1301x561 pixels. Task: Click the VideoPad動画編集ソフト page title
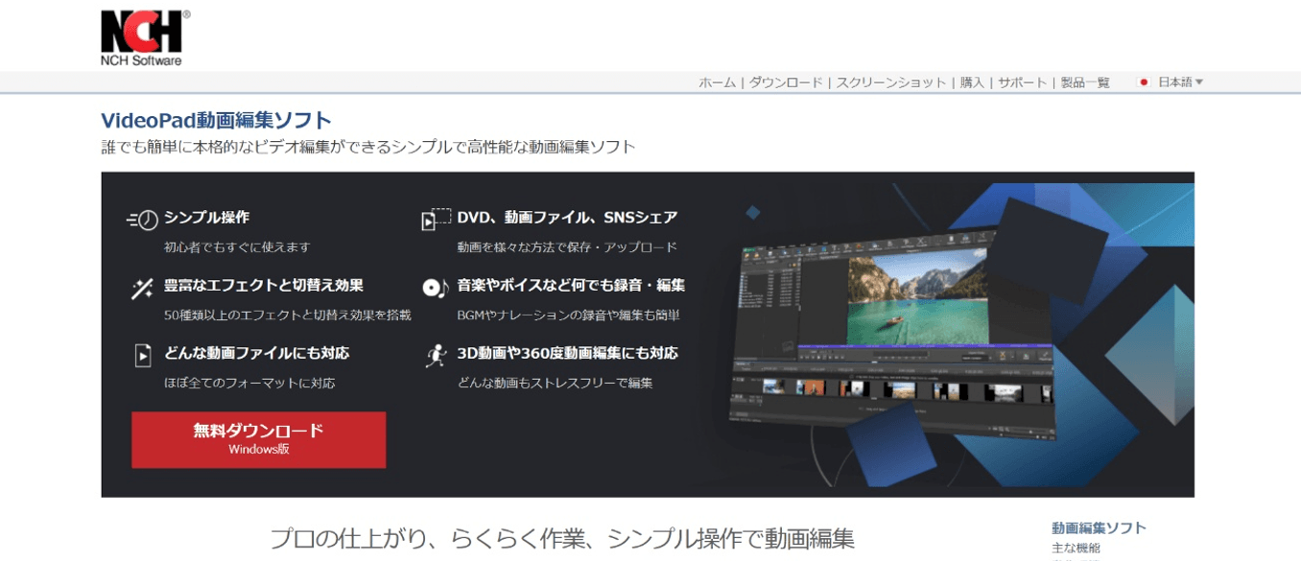[217, 121]
